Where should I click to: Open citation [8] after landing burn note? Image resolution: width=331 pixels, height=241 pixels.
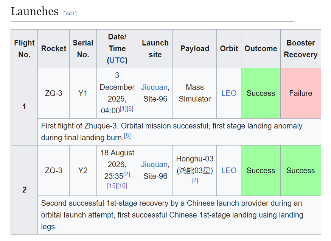[127, 136]
